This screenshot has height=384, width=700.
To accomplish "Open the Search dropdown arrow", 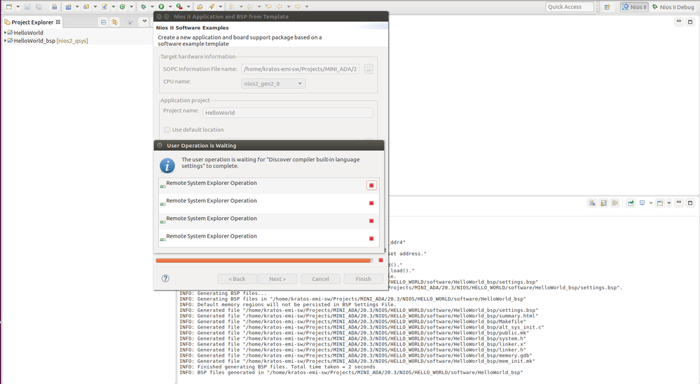I will [x=220, y=7].
